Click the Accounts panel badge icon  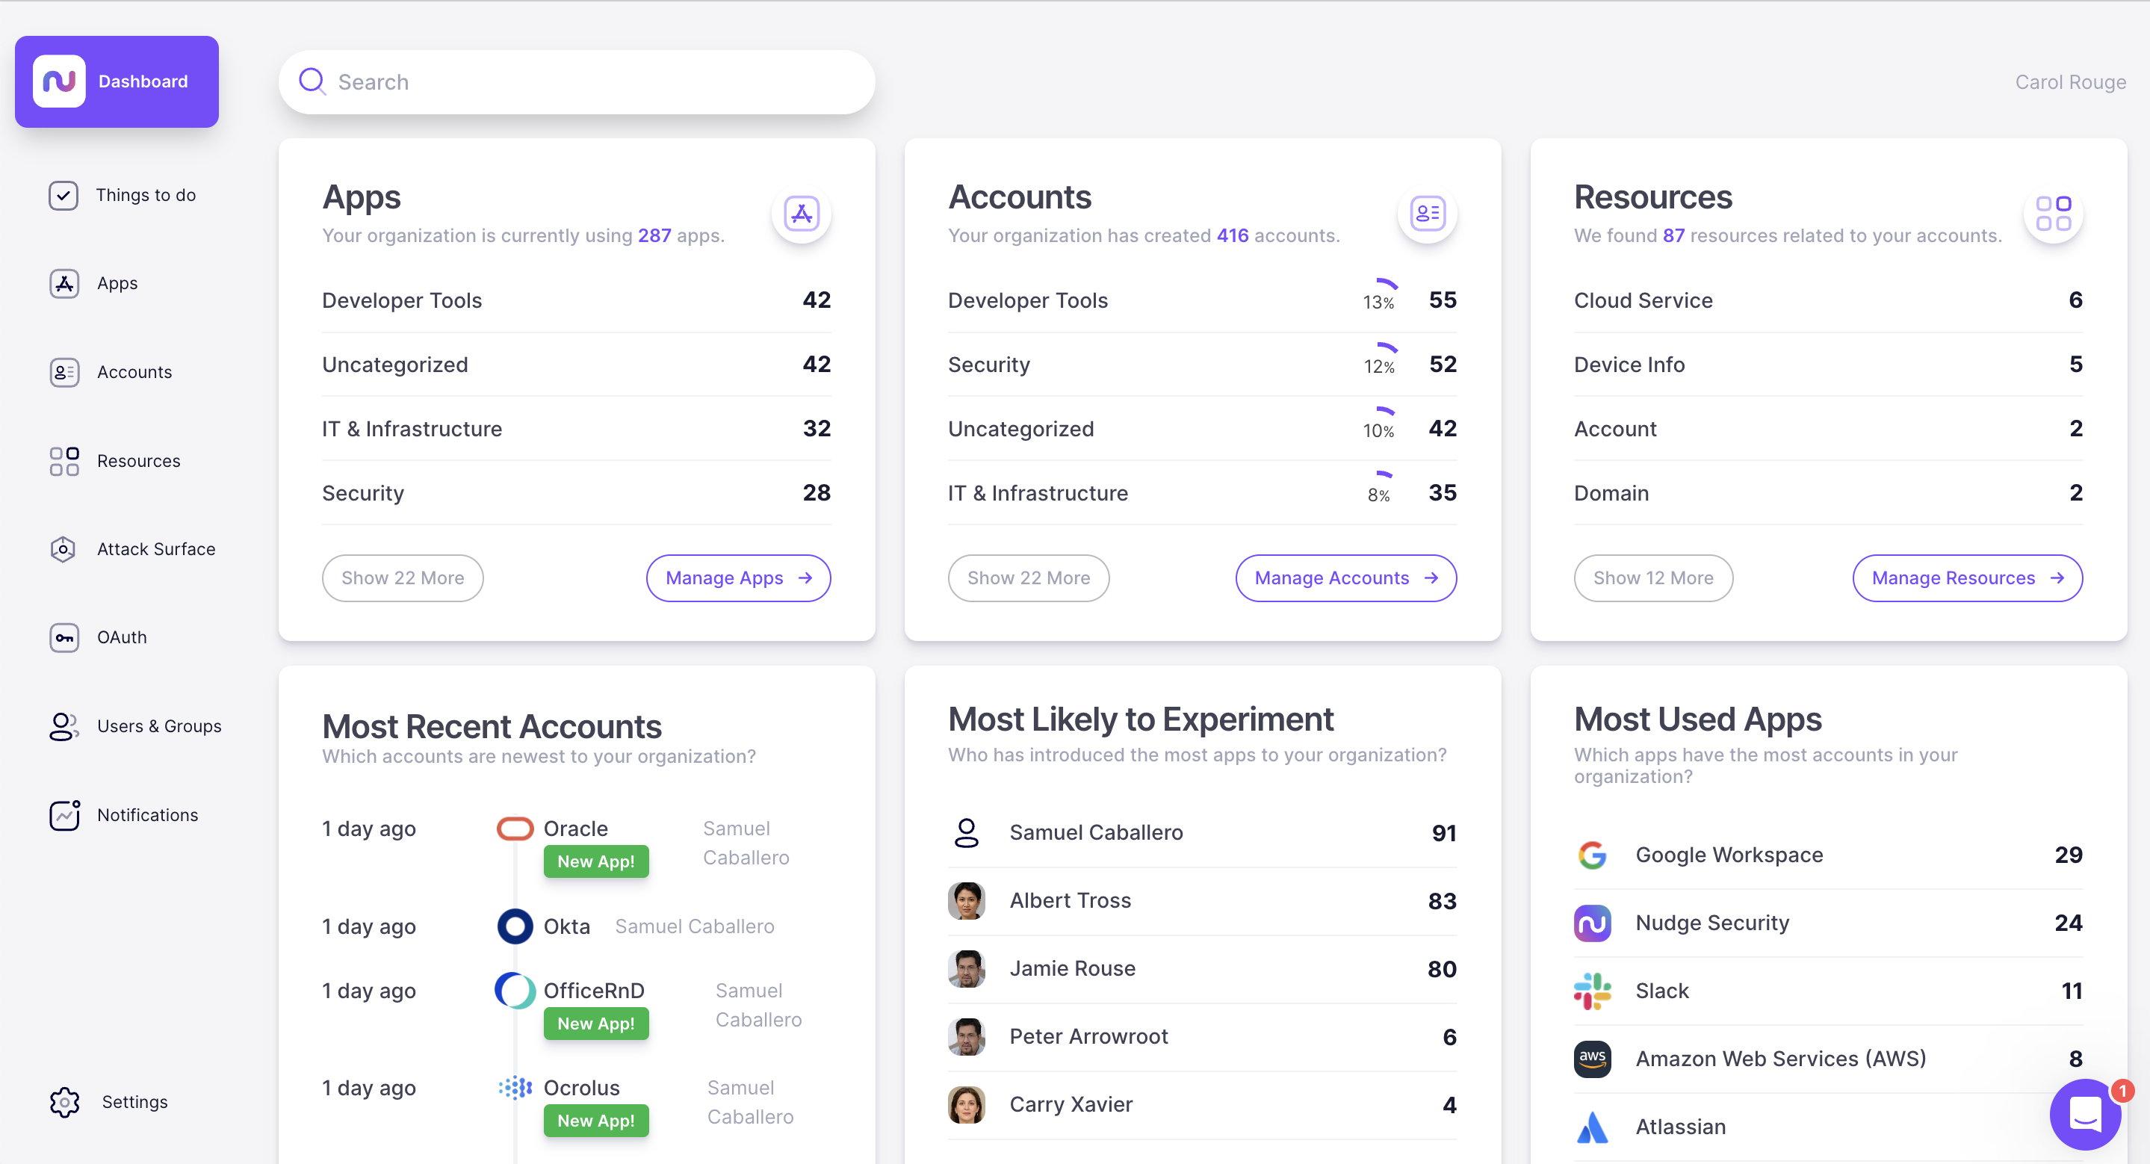point(1427,214)
